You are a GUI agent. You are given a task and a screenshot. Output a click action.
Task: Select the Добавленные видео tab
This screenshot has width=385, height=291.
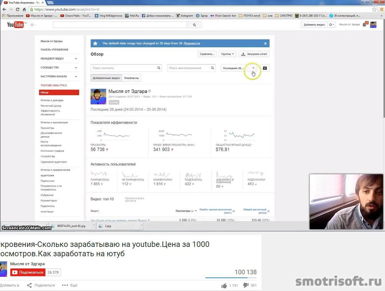tap(106, 78)
